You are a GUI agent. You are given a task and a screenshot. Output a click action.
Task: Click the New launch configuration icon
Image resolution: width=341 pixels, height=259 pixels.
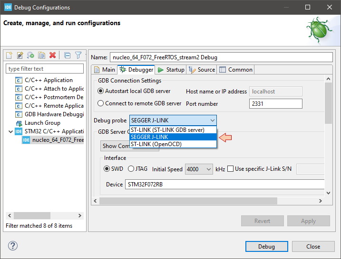click(x=9, y=55)
